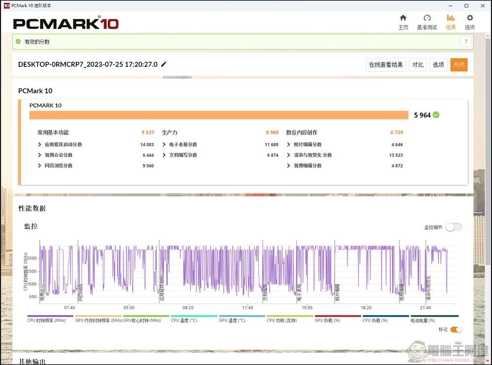The height and width of the screenshot is (365, 492).
Task: Expand 渲染与视觉化分数 row
Action: pos(289,155)
